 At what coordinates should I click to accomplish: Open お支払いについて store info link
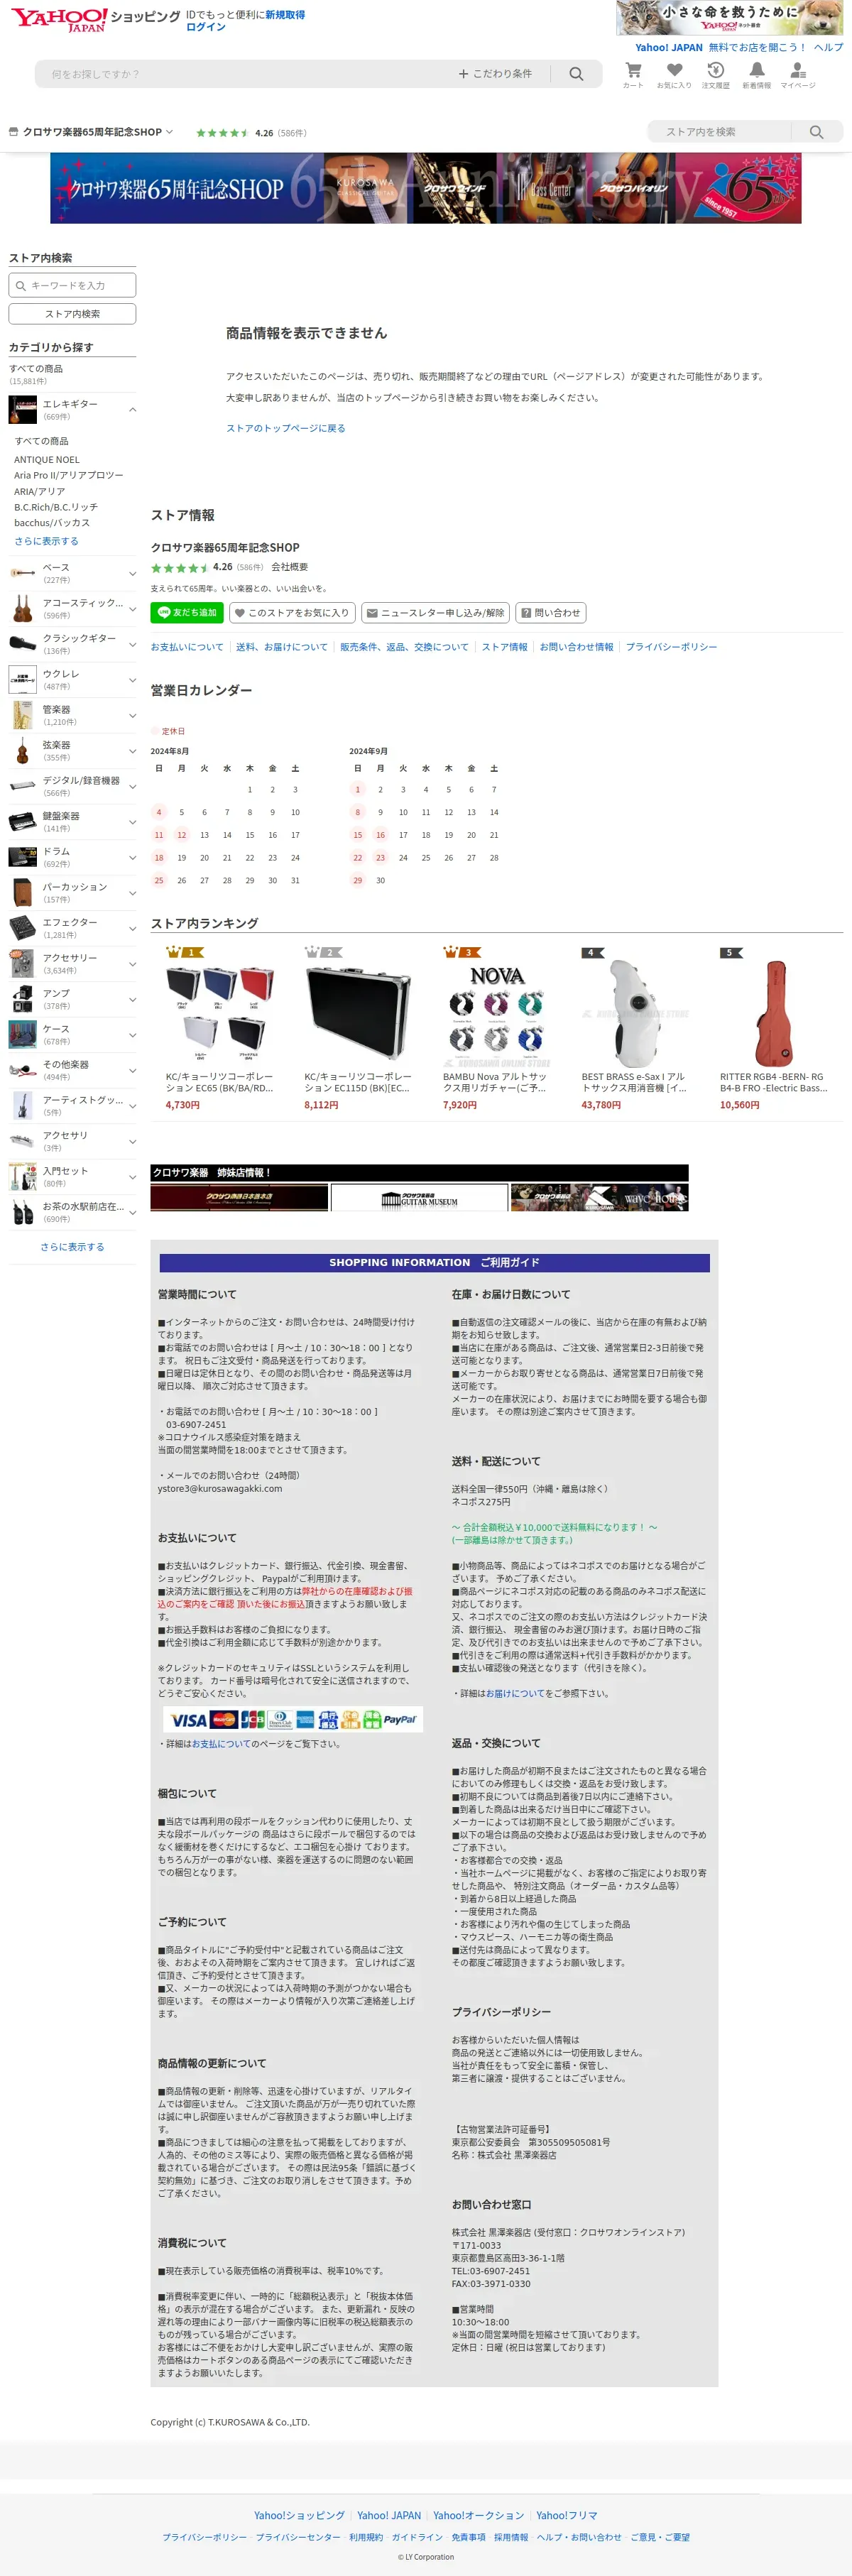coord(187,647)
